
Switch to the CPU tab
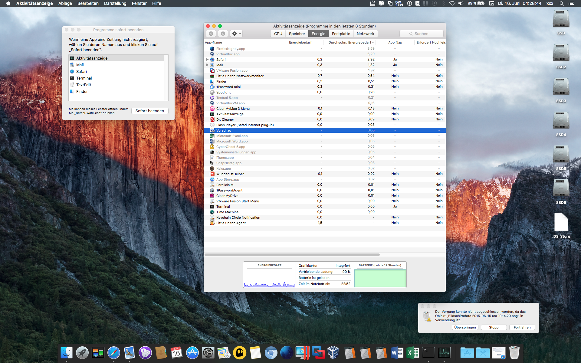pos(278,34)
